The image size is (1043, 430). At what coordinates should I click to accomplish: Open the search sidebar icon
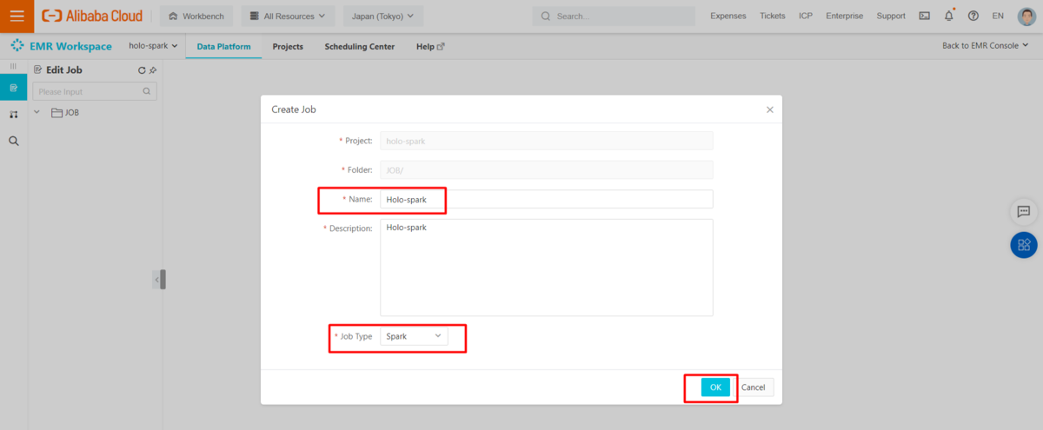click(x=14, y=141)
